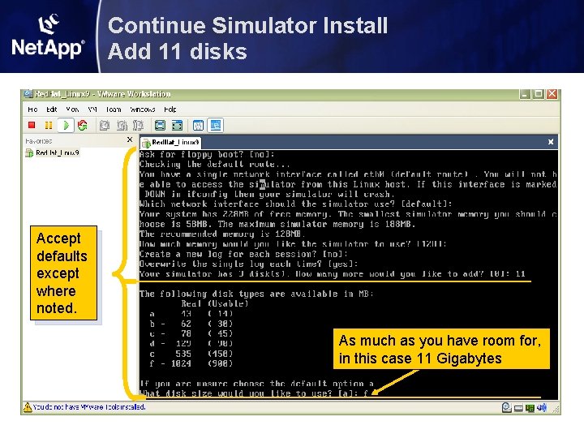Click the Revert to Snapshot icon
This screenshot has width=584, height=438.
pyautogui.click(x=122, y=126)
